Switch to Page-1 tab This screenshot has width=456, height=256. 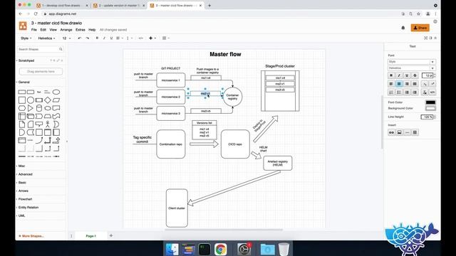90,236
